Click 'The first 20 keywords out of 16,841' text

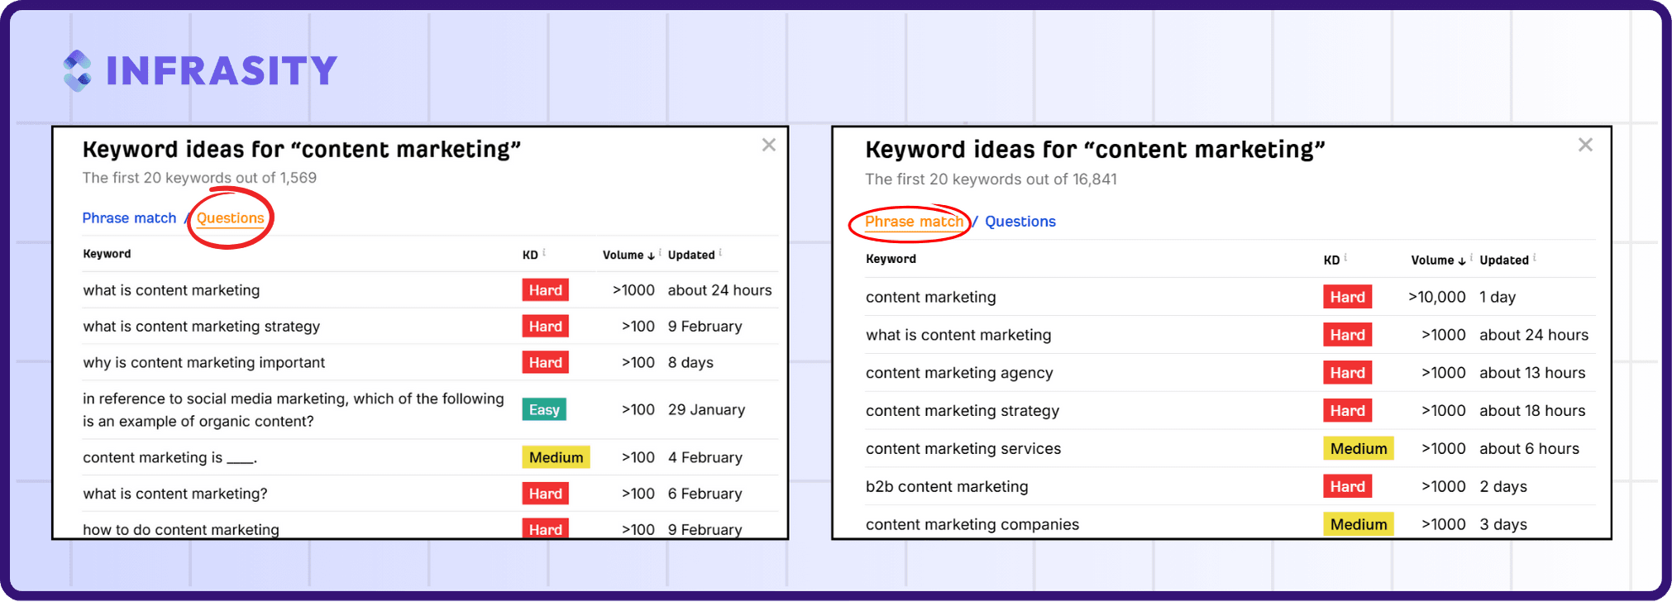pyautogui.click(x=991, y=179)
